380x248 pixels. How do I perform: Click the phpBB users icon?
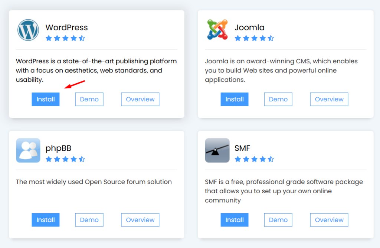(x=28, y=150)
